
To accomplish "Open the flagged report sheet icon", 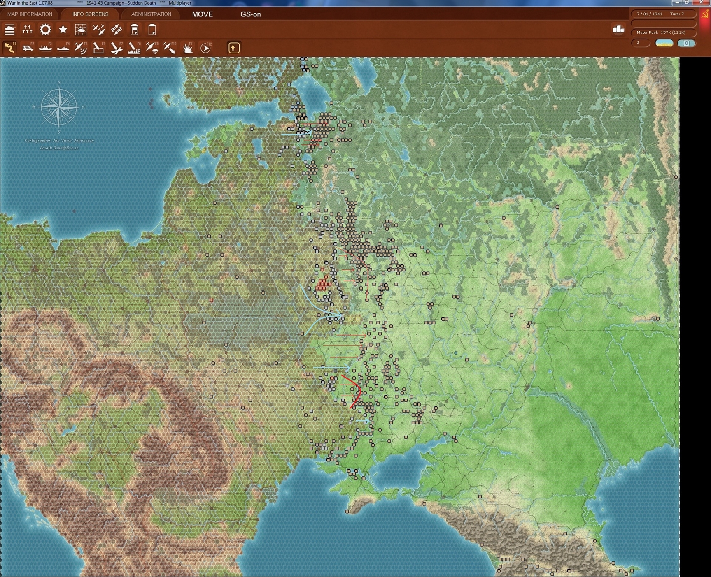I will click(134, 30).
